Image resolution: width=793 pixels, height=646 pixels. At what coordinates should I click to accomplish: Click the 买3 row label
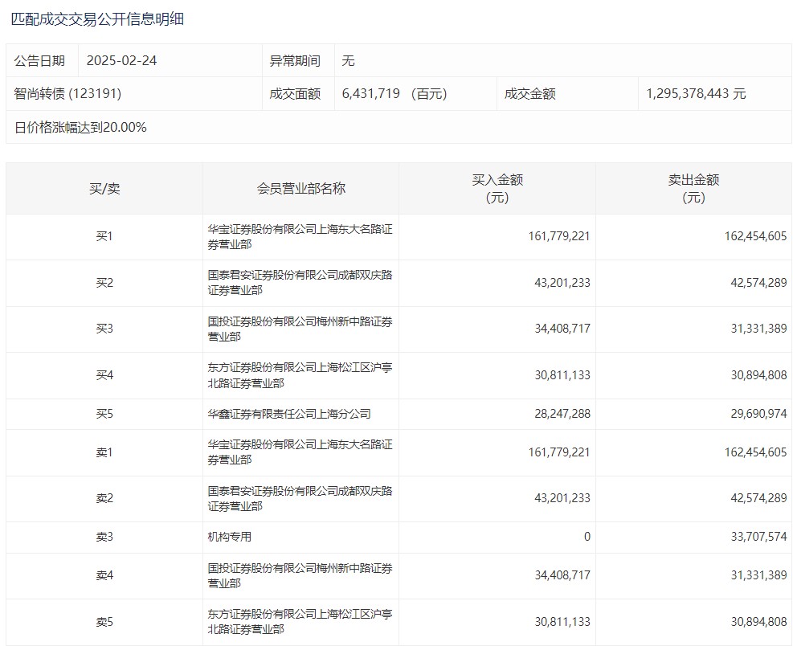tap(104, 329)
